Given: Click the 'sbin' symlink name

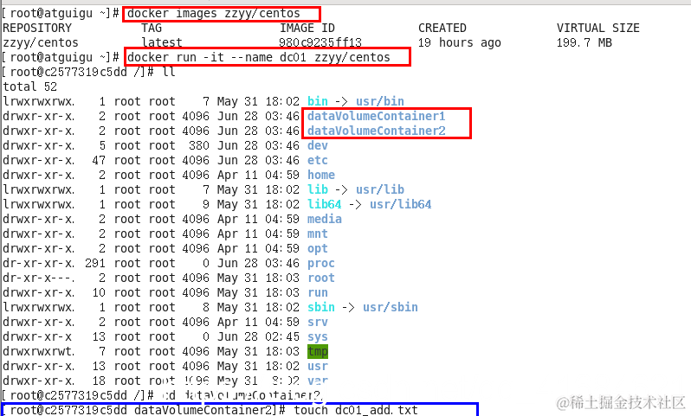Looking at the screenshot, I should (x=320, y=307).
